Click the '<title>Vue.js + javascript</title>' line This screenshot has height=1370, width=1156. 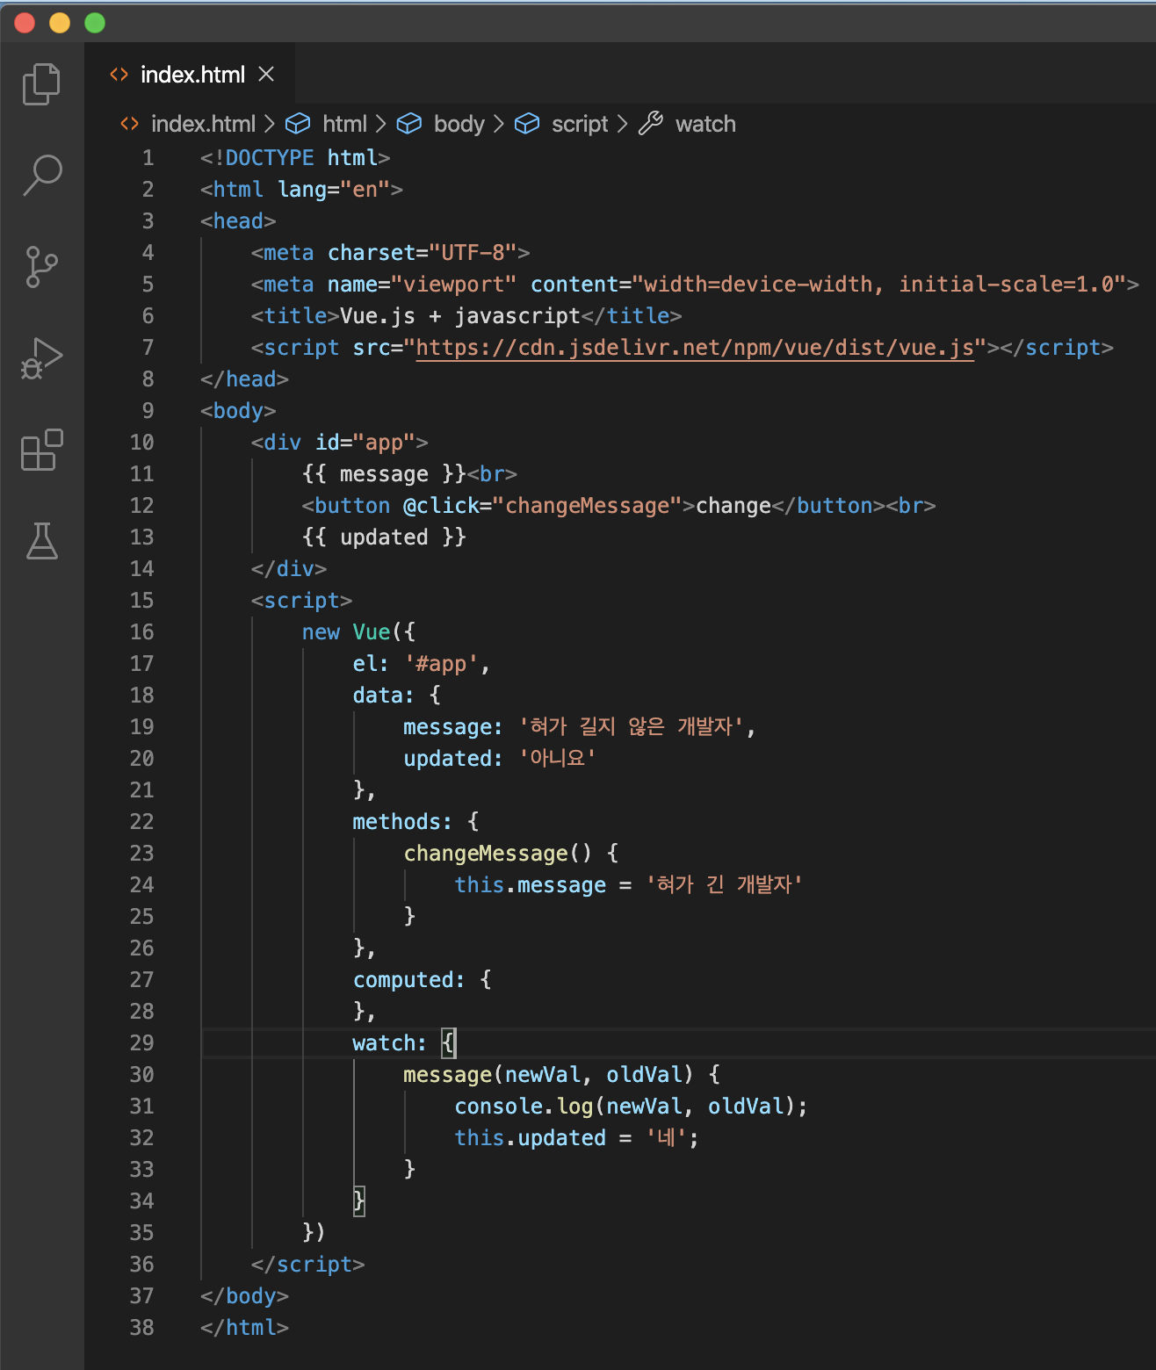tap(466, 316)
